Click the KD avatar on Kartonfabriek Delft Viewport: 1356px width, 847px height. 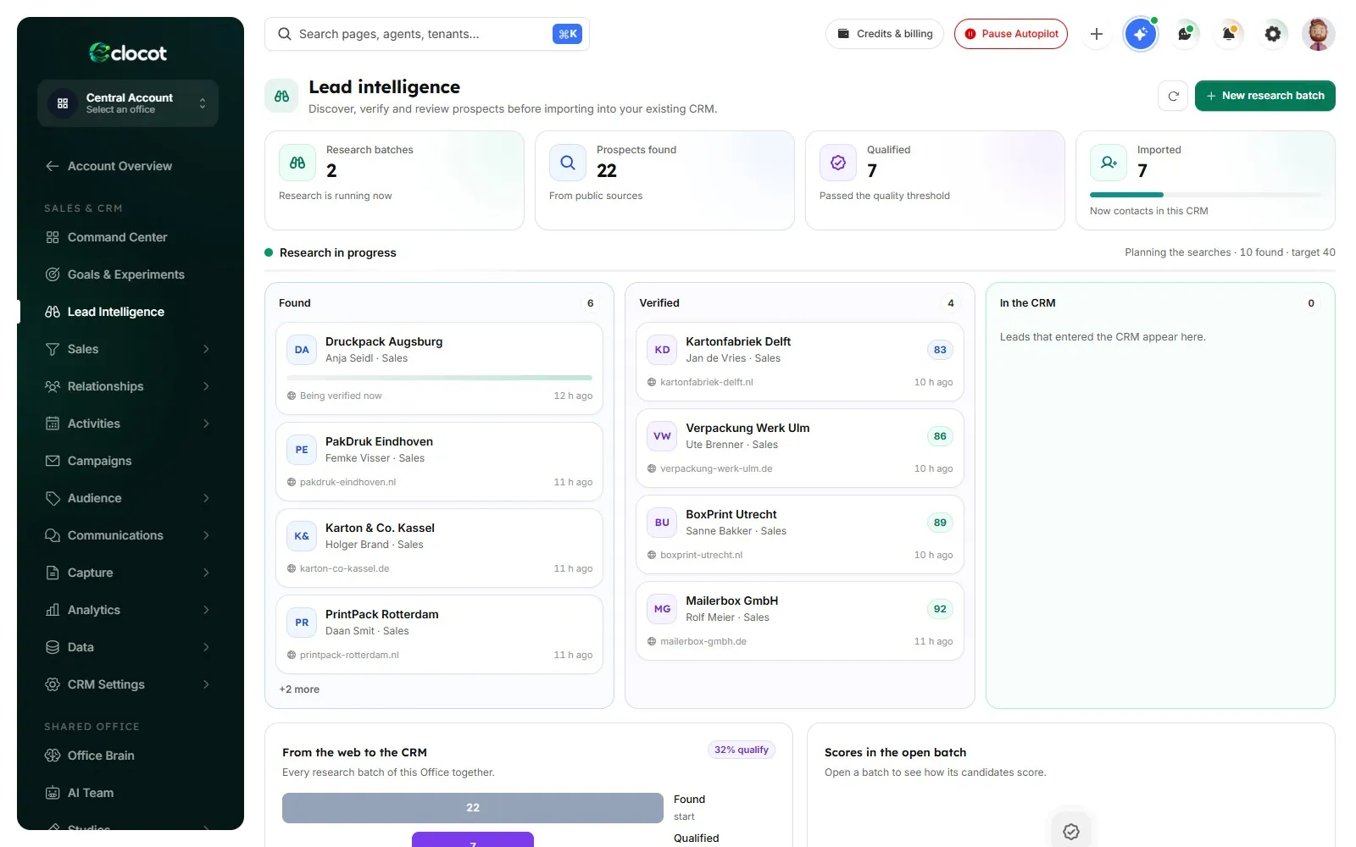662,350
